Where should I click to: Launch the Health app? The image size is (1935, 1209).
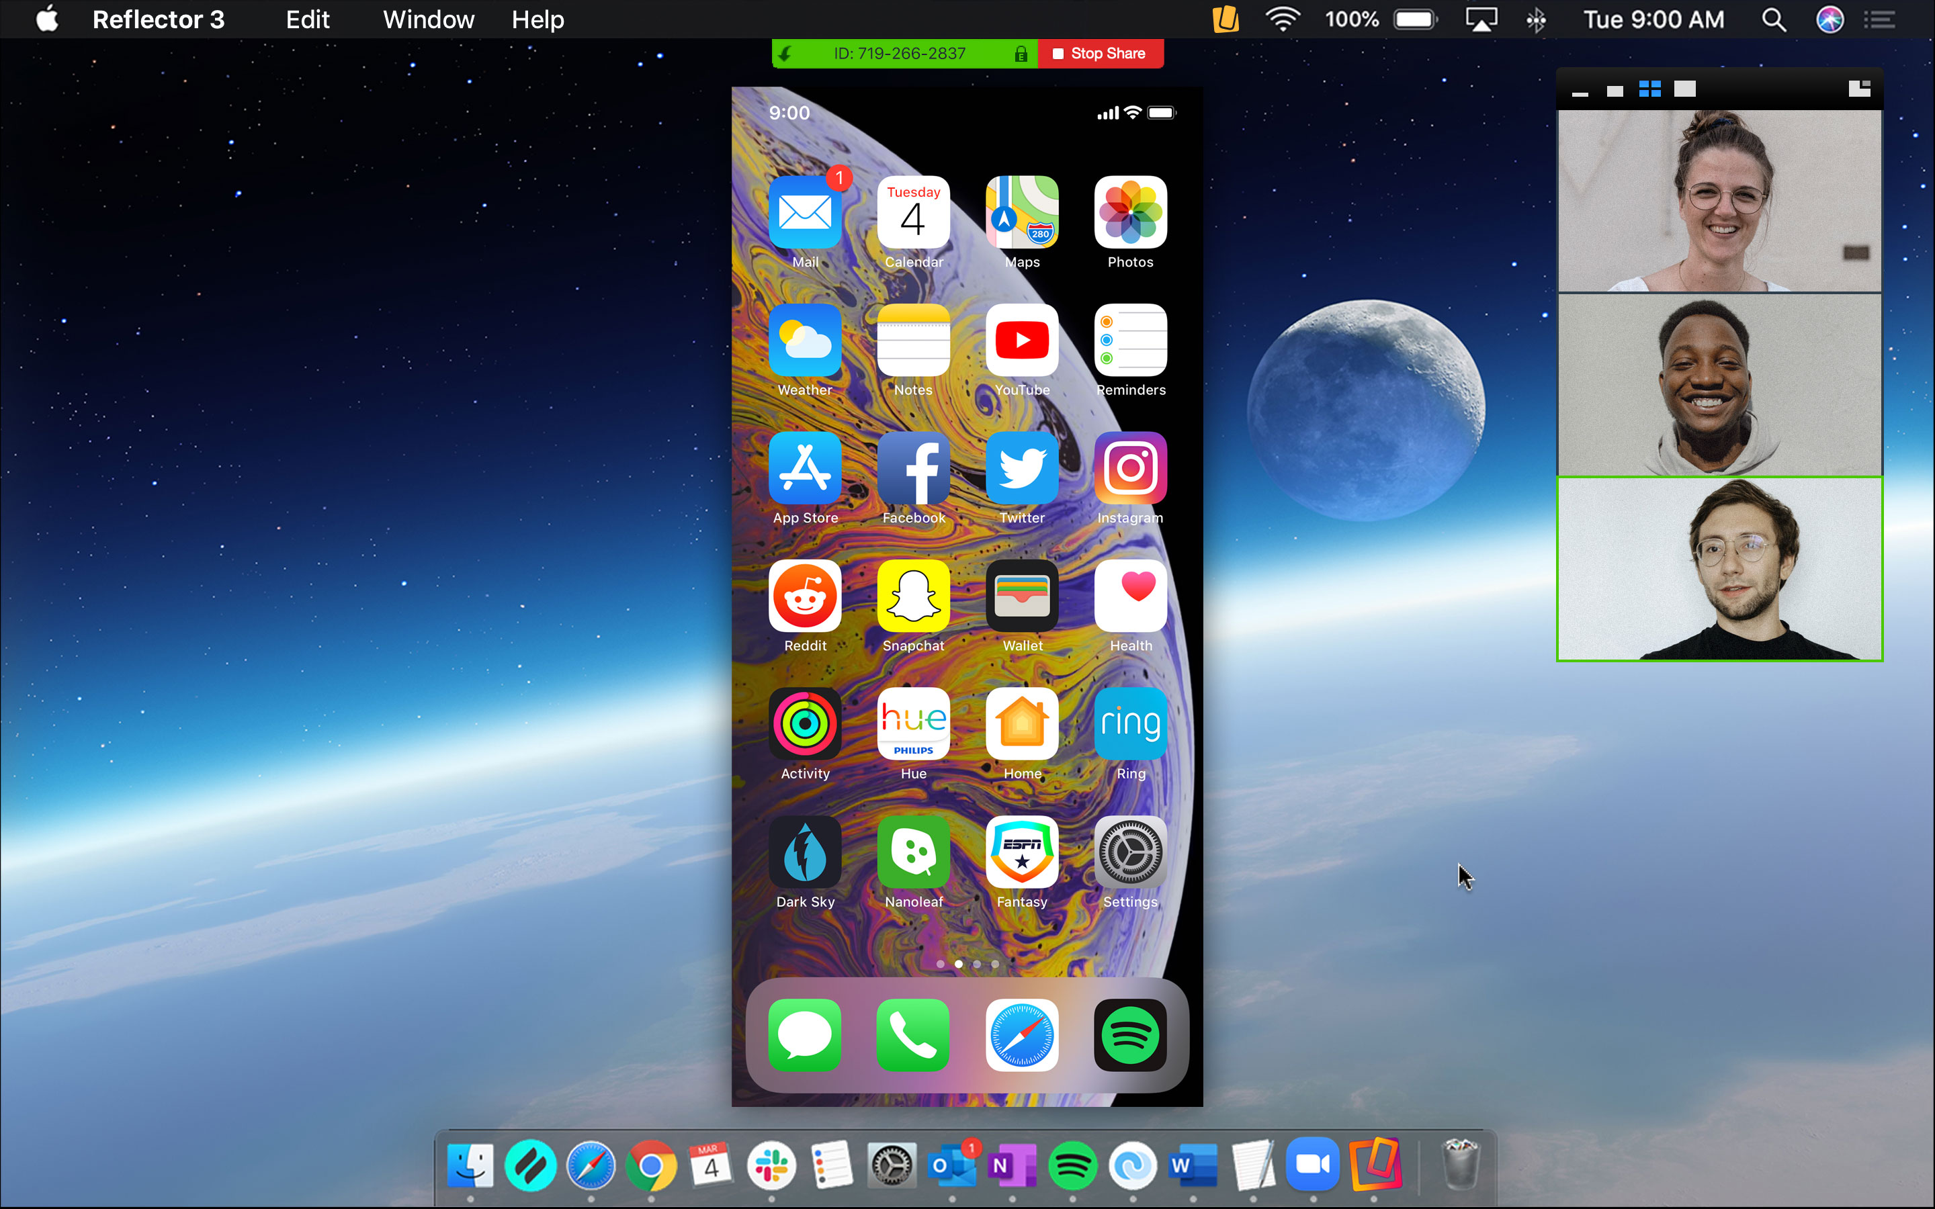(x=1131, y=596)
